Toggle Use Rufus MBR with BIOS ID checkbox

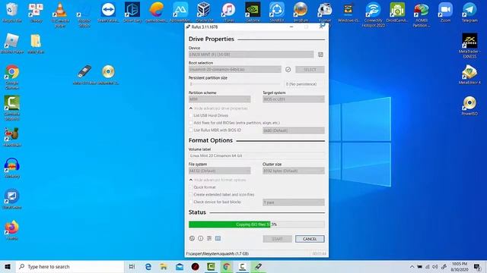pos(191,130)
